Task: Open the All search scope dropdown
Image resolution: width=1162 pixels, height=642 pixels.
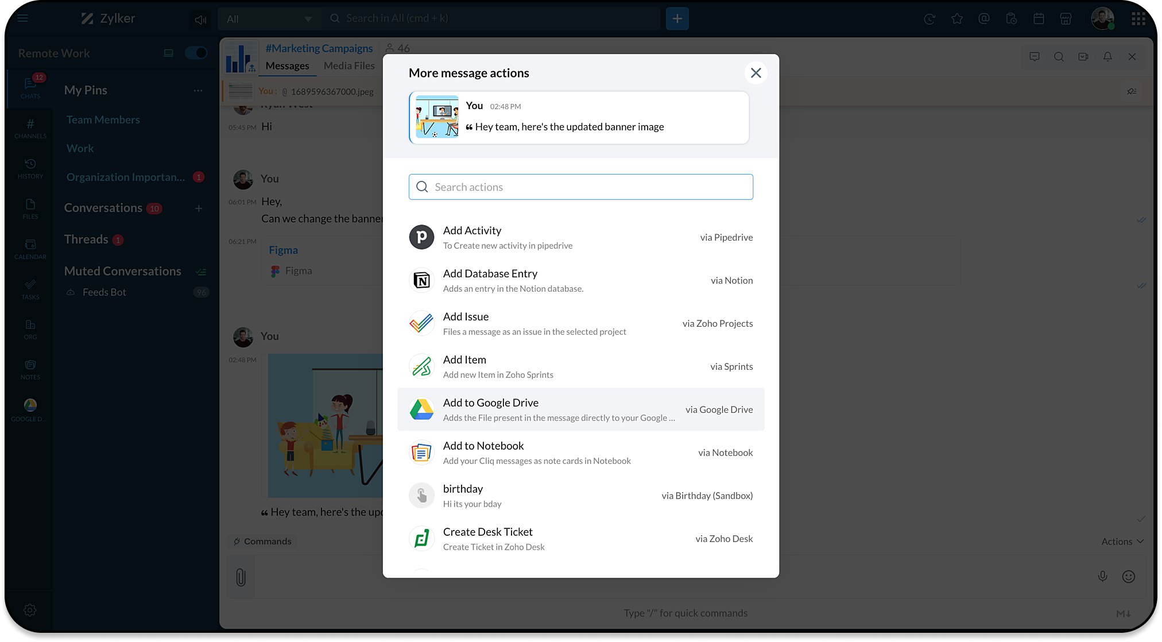Action: (269, 19)
